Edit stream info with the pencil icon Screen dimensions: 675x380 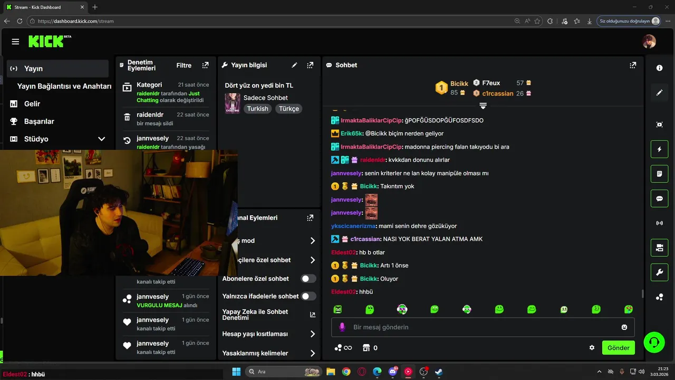294,65
